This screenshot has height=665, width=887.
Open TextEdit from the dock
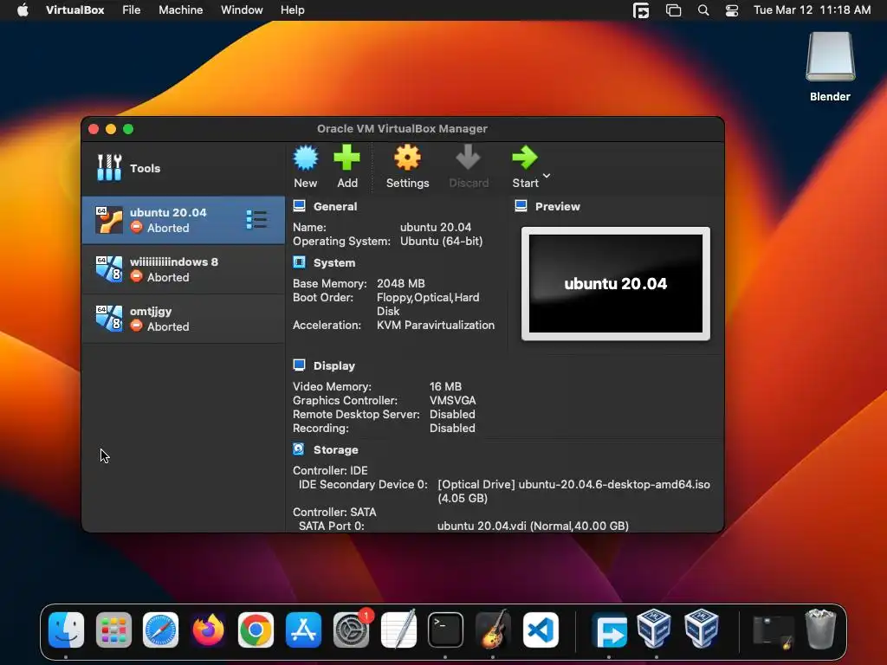click(398, 630)
